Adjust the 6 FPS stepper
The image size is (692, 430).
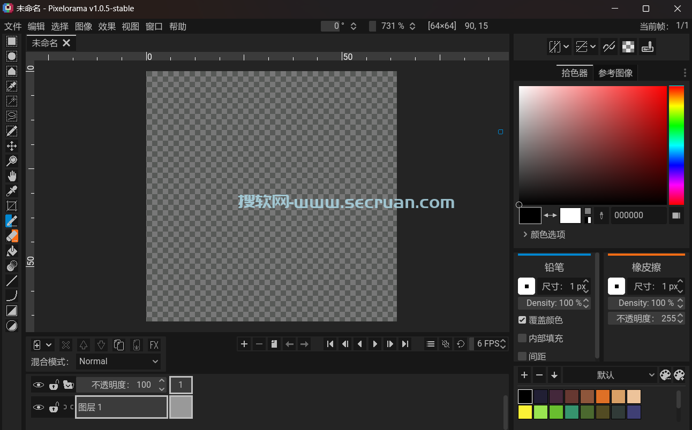(503, 344)
